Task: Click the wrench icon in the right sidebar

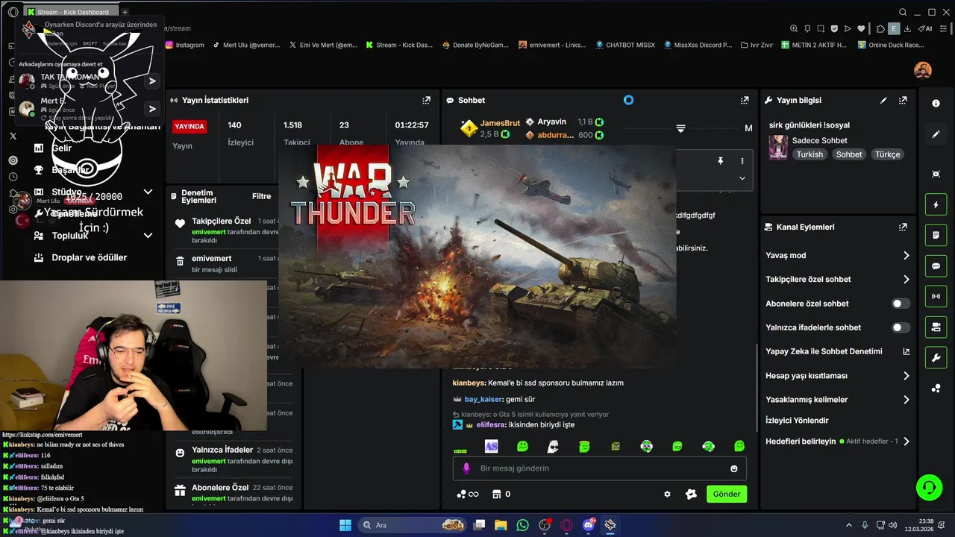Action: point(936,358)
